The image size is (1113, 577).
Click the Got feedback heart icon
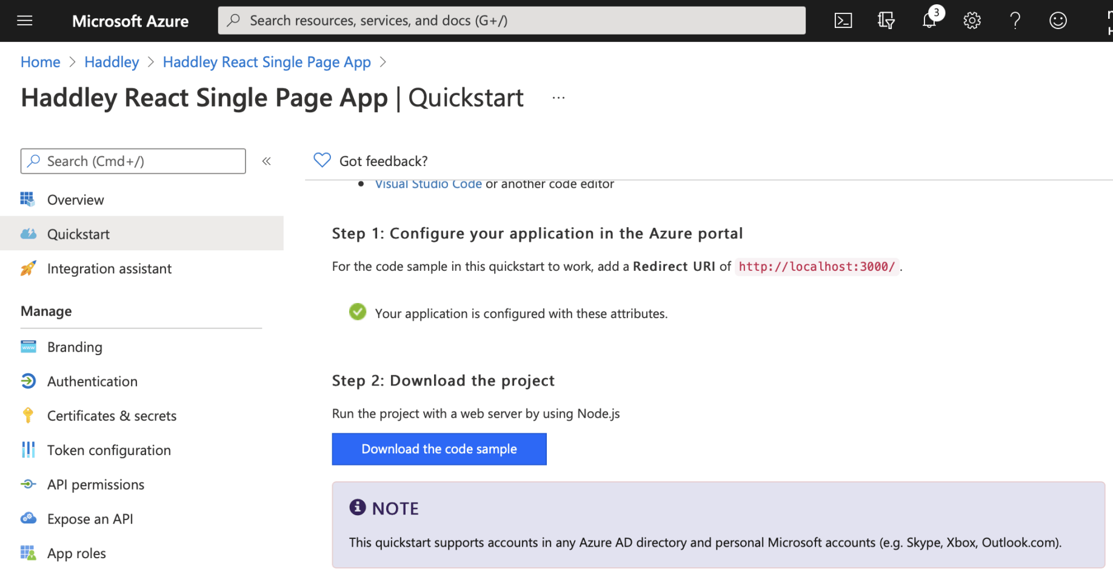(322, 160)
